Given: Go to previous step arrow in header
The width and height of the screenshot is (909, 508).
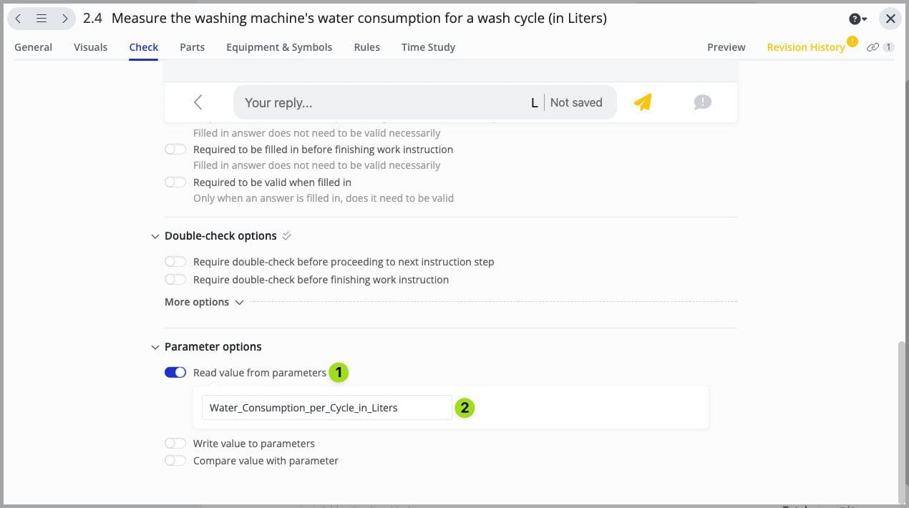Looking at the screenshot, I should pos(19,19).
